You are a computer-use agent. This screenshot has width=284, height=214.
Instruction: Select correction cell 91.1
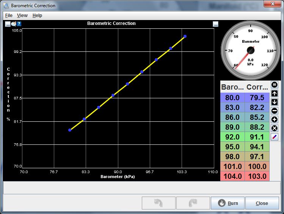257,137
